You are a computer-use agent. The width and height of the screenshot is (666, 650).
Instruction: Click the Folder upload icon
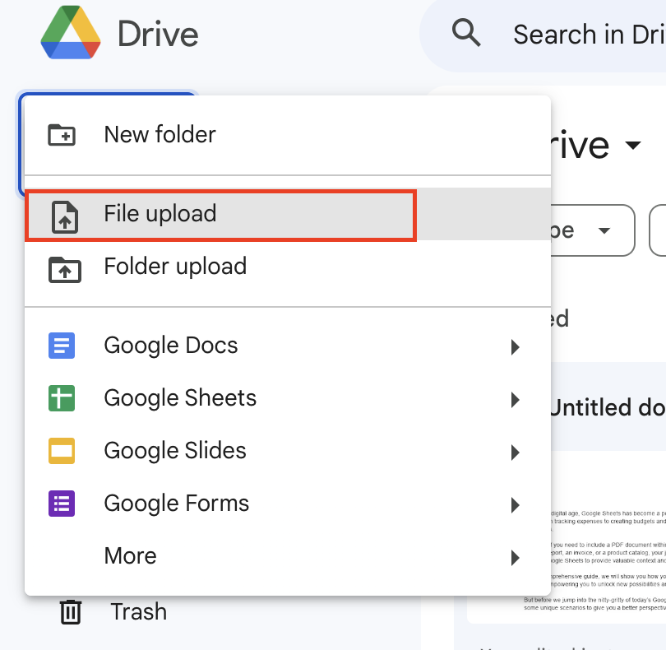pyautogui.click(x=65, y=270)
